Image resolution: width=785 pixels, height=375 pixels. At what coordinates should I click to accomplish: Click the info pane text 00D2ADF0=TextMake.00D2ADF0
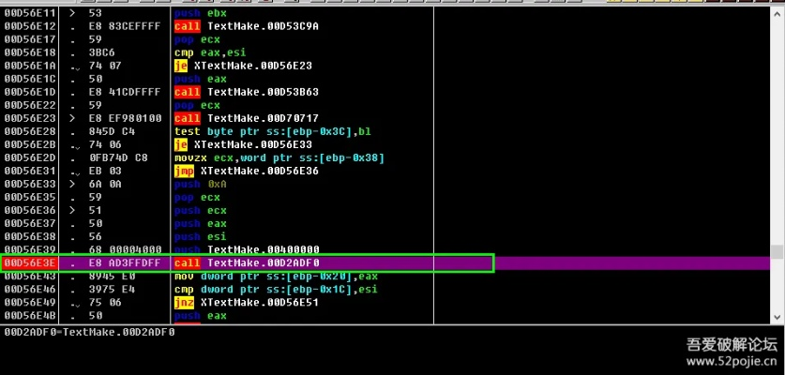click(89, 332)
